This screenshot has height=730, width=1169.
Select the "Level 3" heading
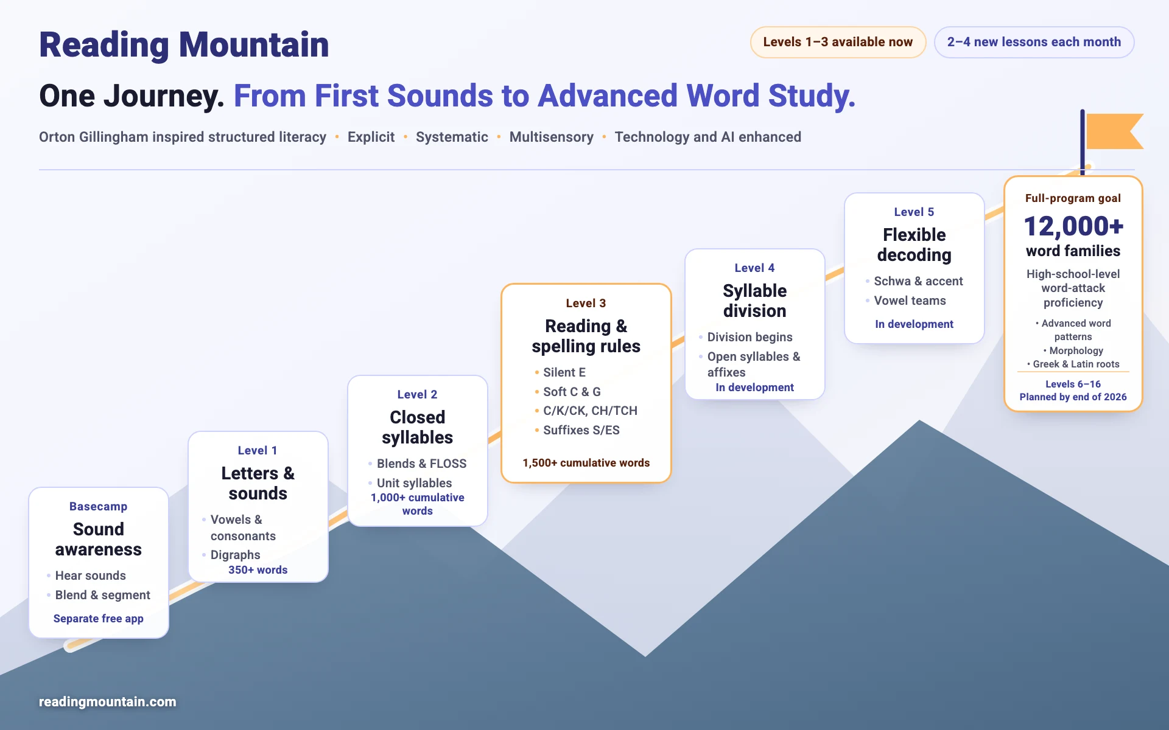[x=586, y=303]
